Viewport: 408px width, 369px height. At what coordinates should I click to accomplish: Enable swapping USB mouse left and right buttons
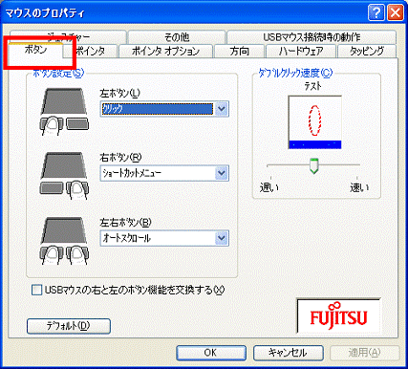(37, 290)
